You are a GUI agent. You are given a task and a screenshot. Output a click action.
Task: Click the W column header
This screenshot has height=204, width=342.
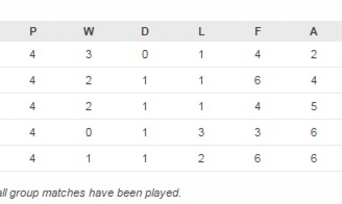[x=89, y=32]
